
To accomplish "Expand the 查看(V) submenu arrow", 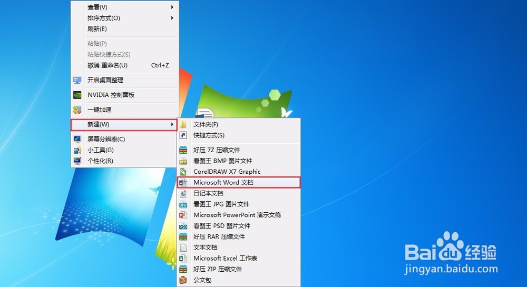I will coord(172,7).
